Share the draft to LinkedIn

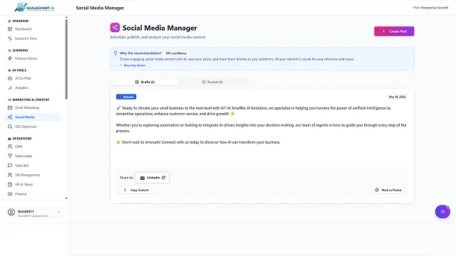[152, 178]
